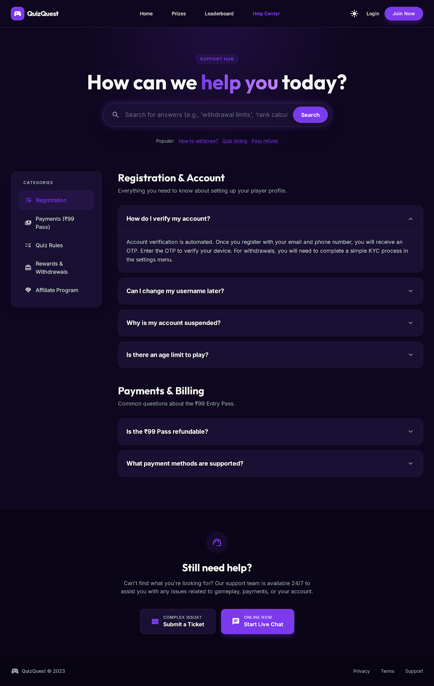The height and width of the screenshot is (686, 434).
Task: Select the Registration category icon in the sidebar
Action: 28,200
